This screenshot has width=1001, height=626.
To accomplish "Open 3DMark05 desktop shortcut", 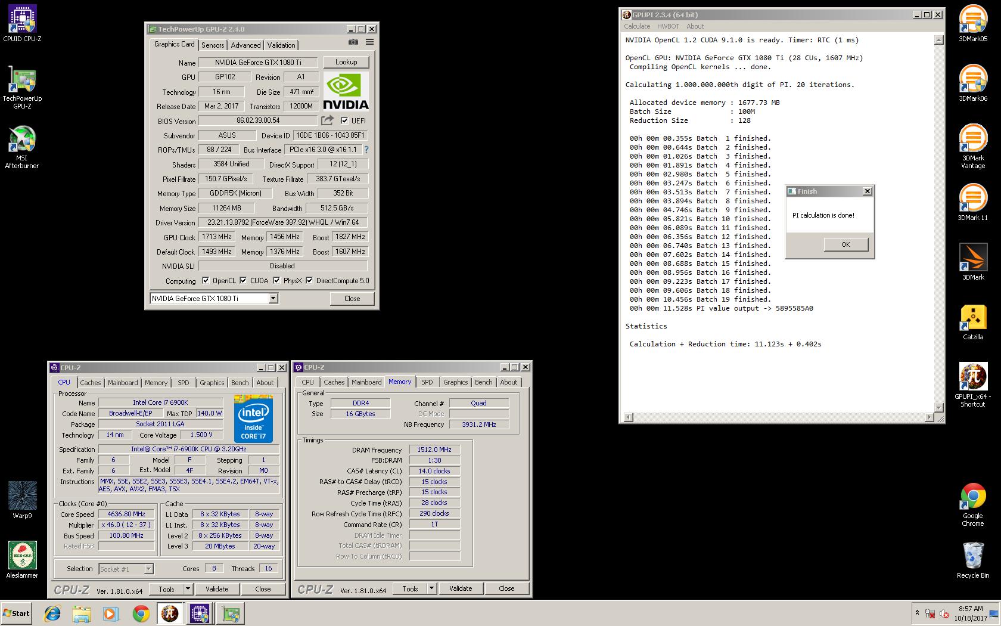I will (973, 24).
